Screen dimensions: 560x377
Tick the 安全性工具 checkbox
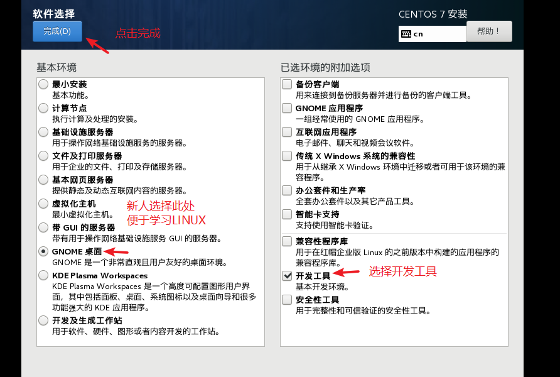(x=287, y=300)
